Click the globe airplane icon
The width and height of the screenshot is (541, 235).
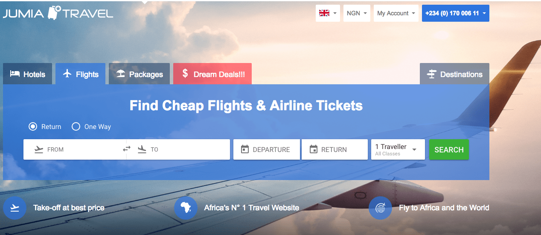[380, 208]
